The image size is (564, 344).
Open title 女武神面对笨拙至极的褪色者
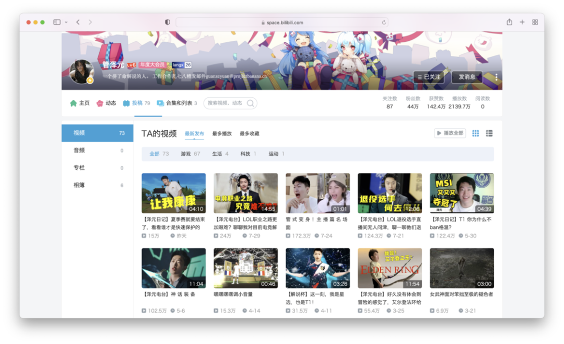(x=462, y=294)
